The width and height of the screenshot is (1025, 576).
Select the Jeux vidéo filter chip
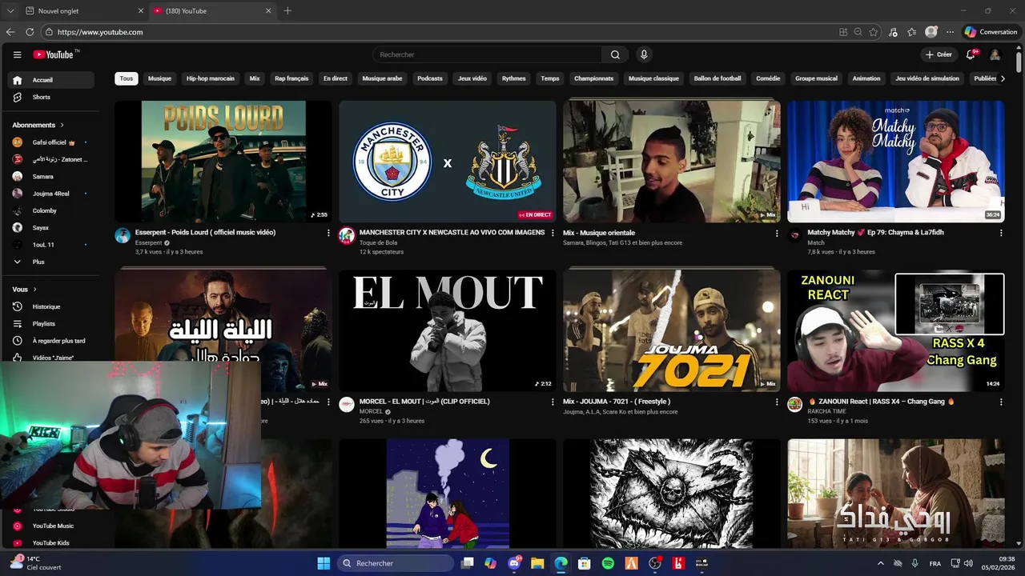(472, 78)
